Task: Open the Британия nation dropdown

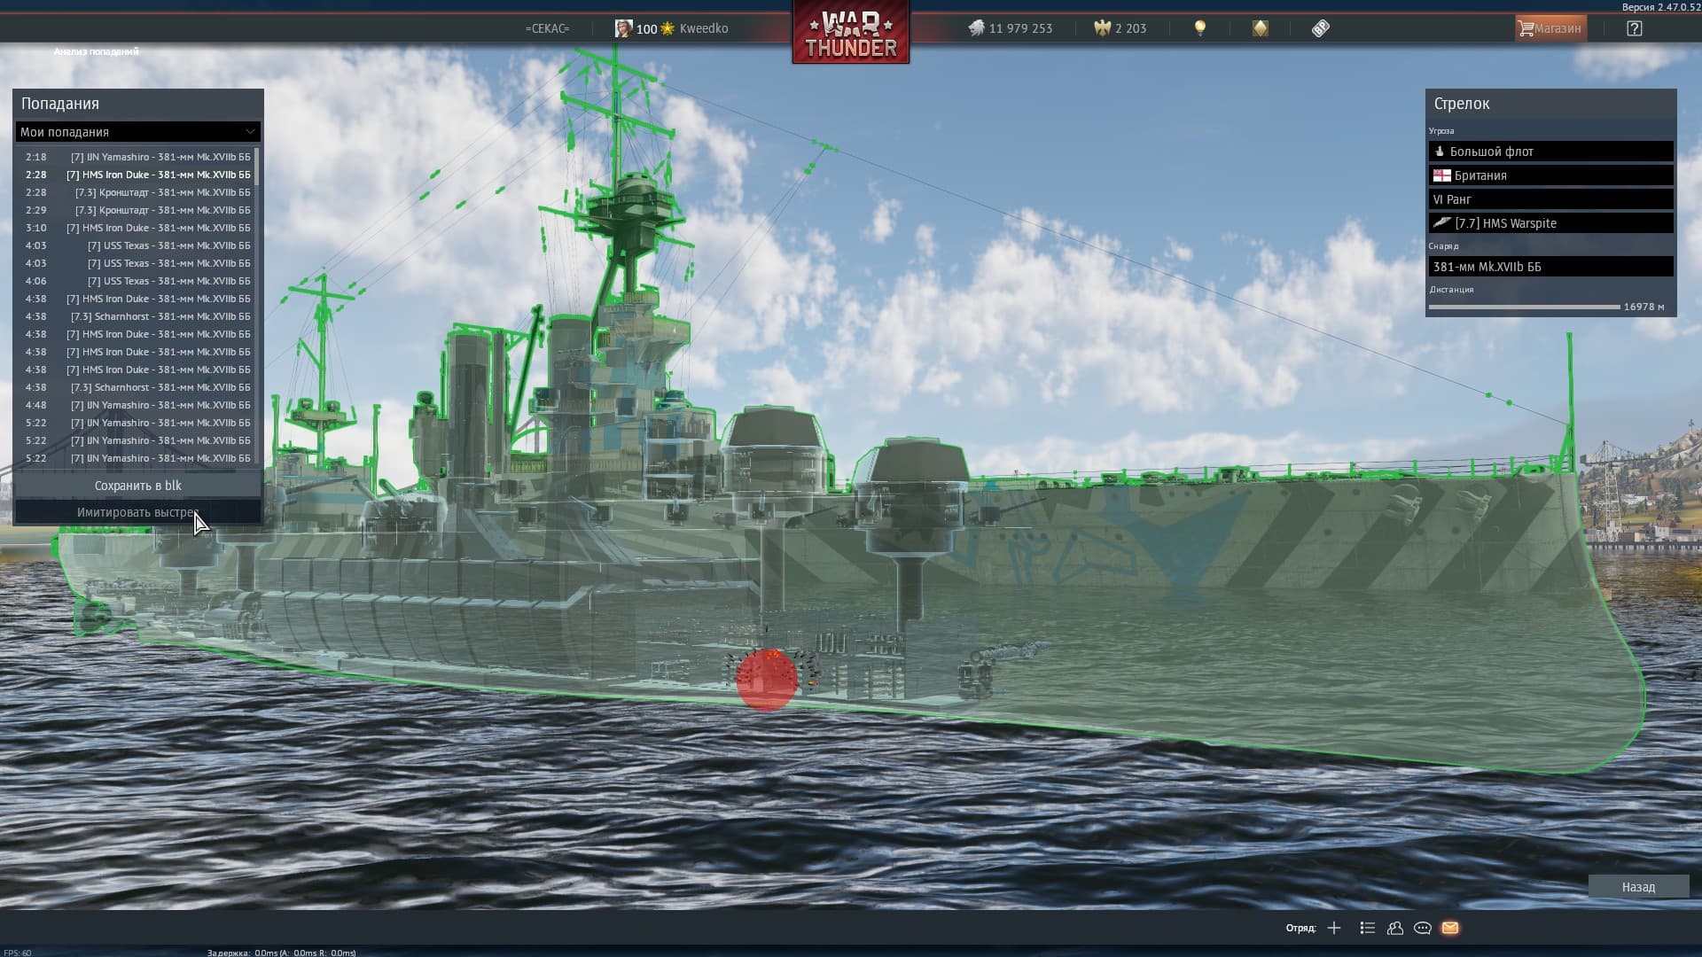Action: (1551, 175)
